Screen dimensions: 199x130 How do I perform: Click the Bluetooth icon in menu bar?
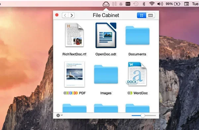[x=144, y=4]
